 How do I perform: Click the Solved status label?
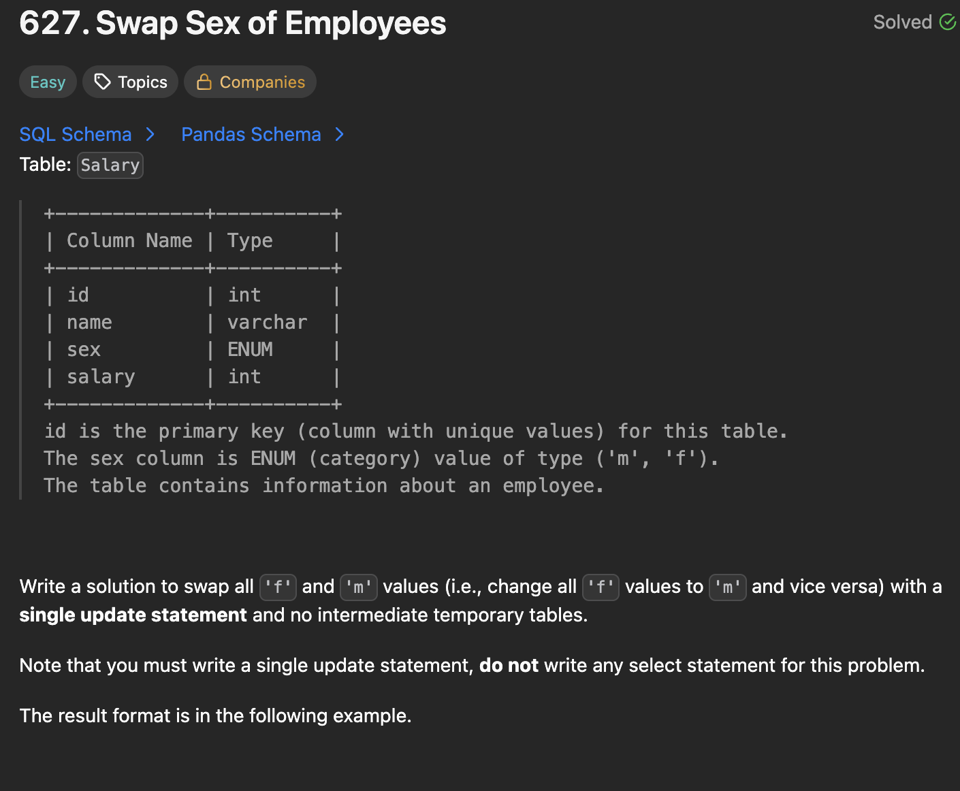902,22
